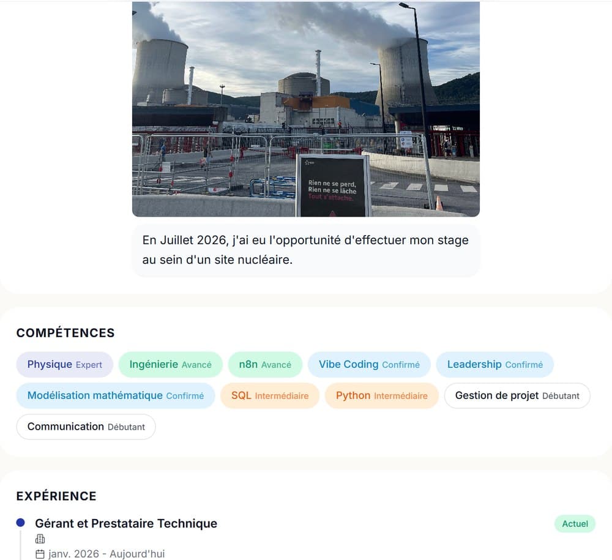Screen dimensions: 612x560
Task: Click the Actuel status badge
Action: point(575,524)
